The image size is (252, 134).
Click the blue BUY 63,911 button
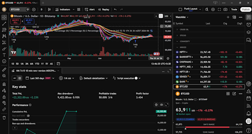coord(29,21)
